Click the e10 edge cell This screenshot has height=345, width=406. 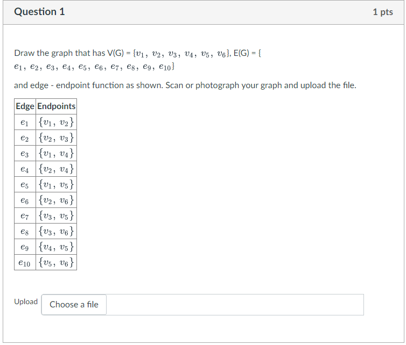click(x=25, y=263)
